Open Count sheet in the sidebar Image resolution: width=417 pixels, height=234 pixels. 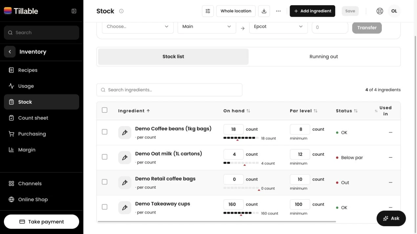tap(41, 118)
